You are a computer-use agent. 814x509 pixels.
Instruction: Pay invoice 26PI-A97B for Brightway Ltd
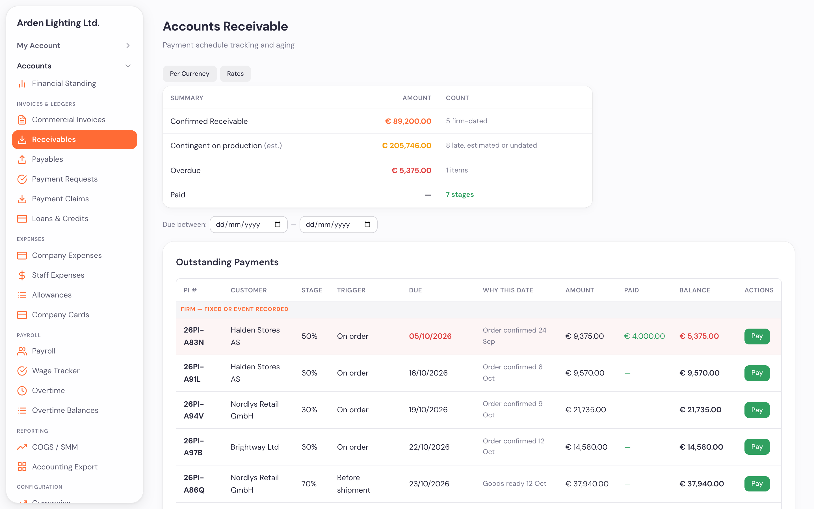point(757,447)
